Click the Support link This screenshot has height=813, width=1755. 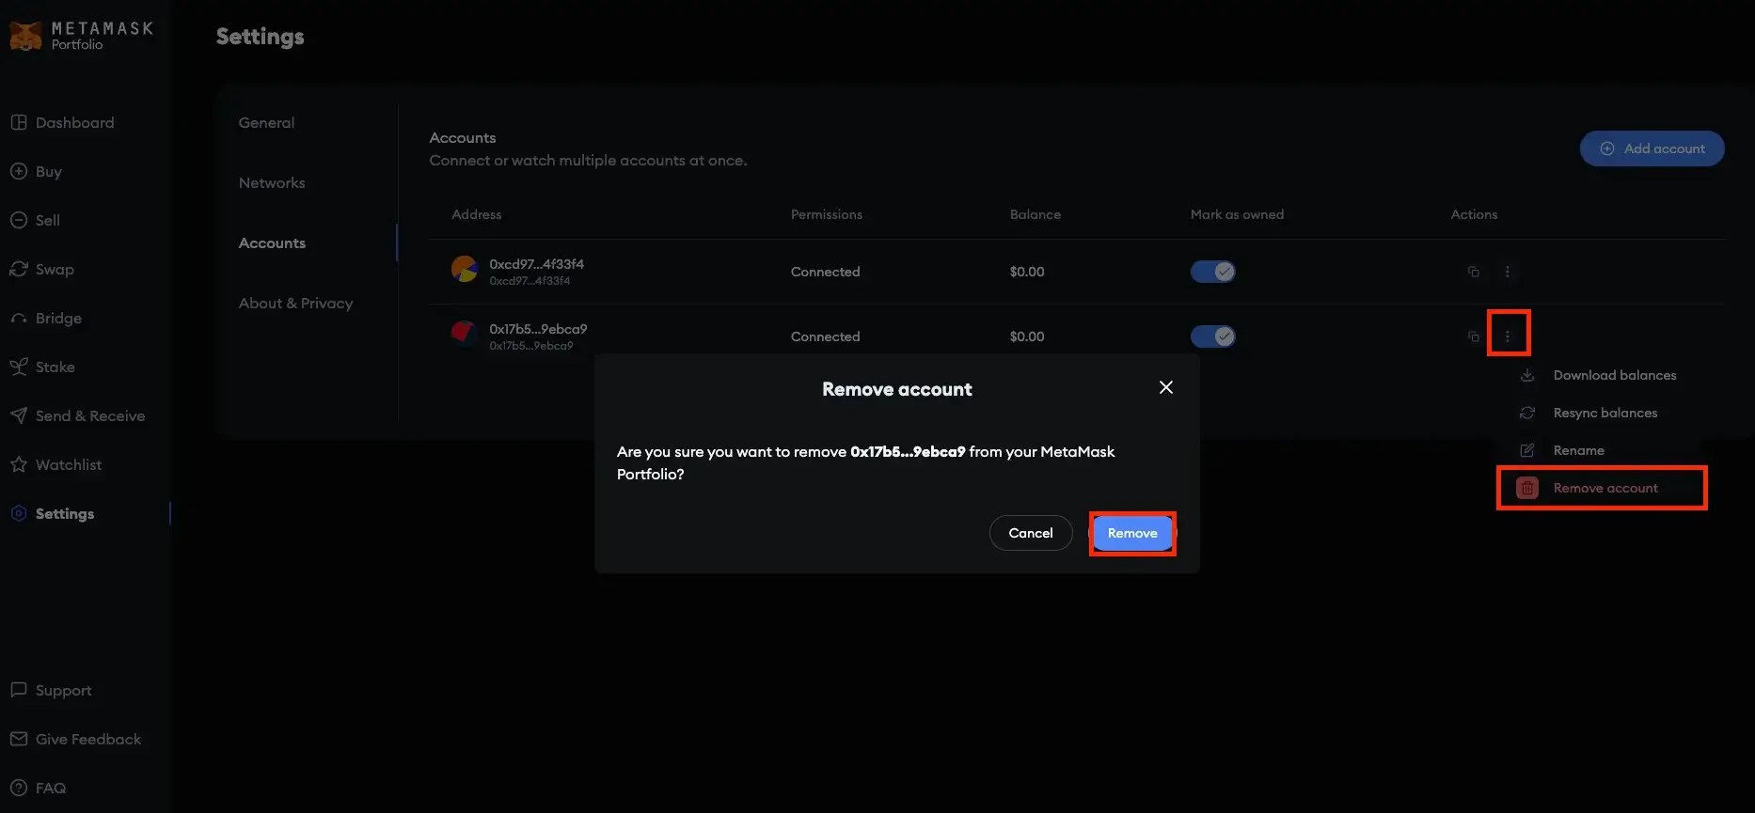click(51, 690)
